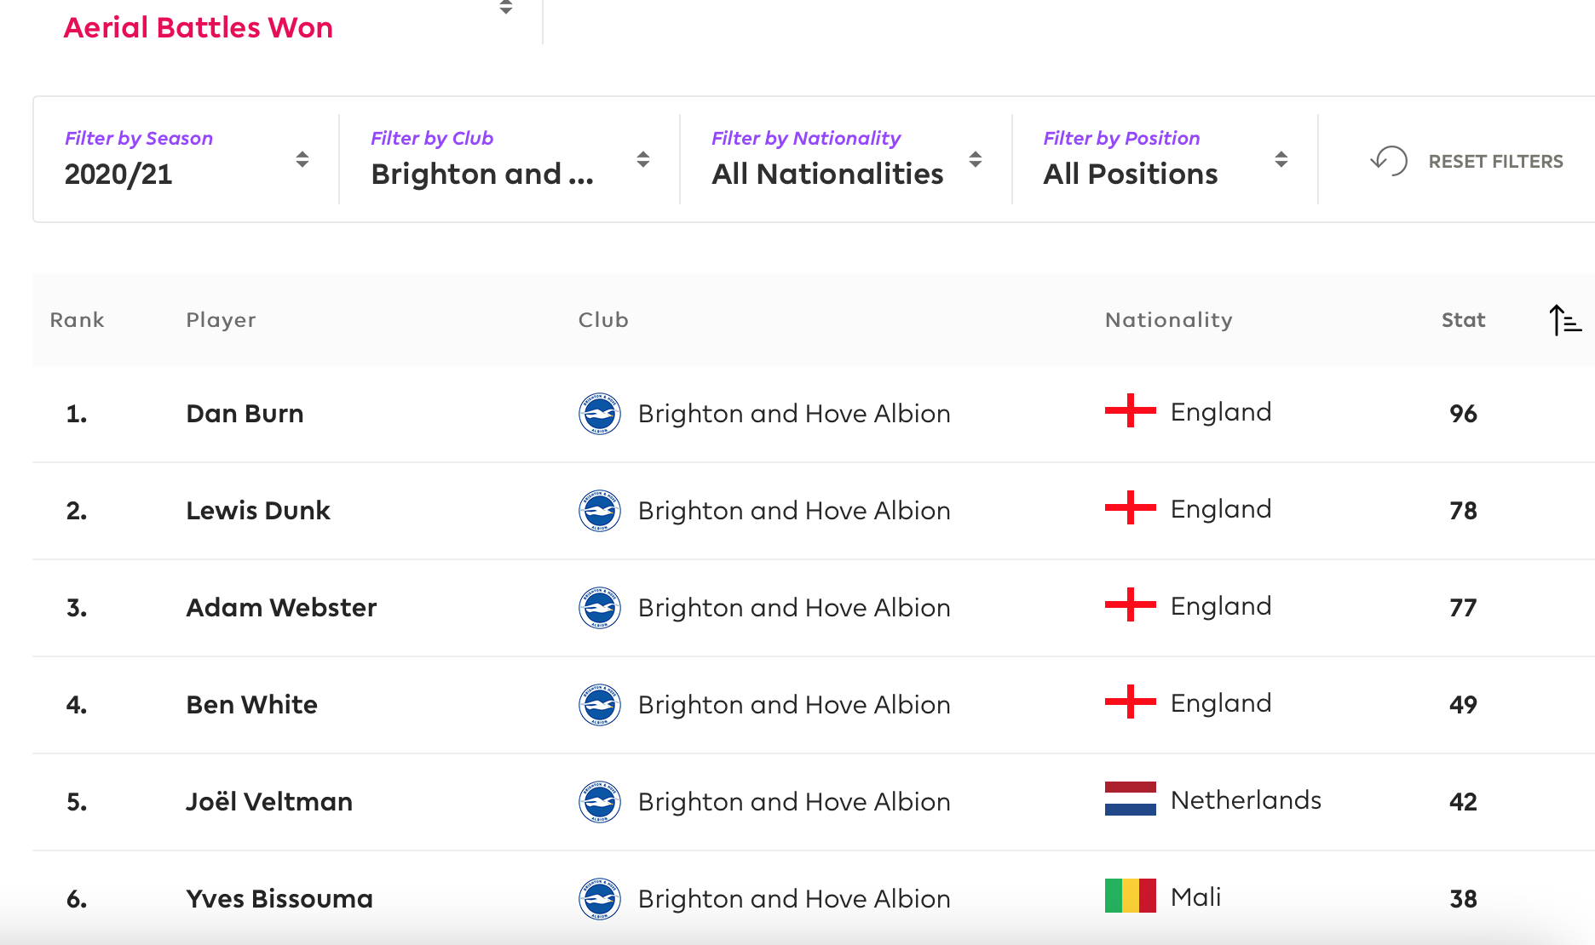Viewport: 1595px width, 945px height.
Task: Open Dan Burn's player page
Action: 245,414
